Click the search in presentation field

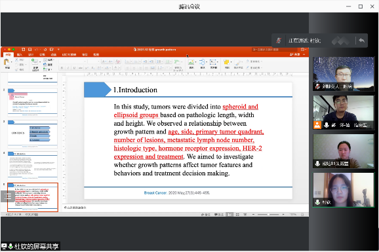[275, 50]
